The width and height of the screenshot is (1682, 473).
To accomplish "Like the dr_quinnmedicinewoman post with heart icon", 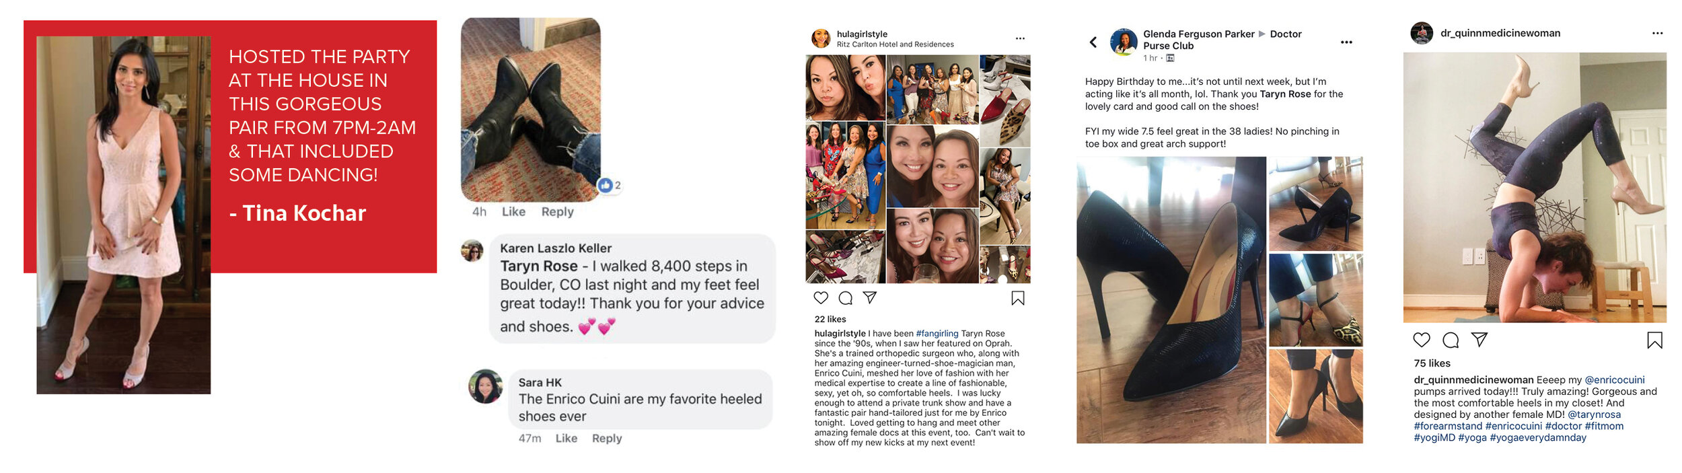I will (1422, 340).
